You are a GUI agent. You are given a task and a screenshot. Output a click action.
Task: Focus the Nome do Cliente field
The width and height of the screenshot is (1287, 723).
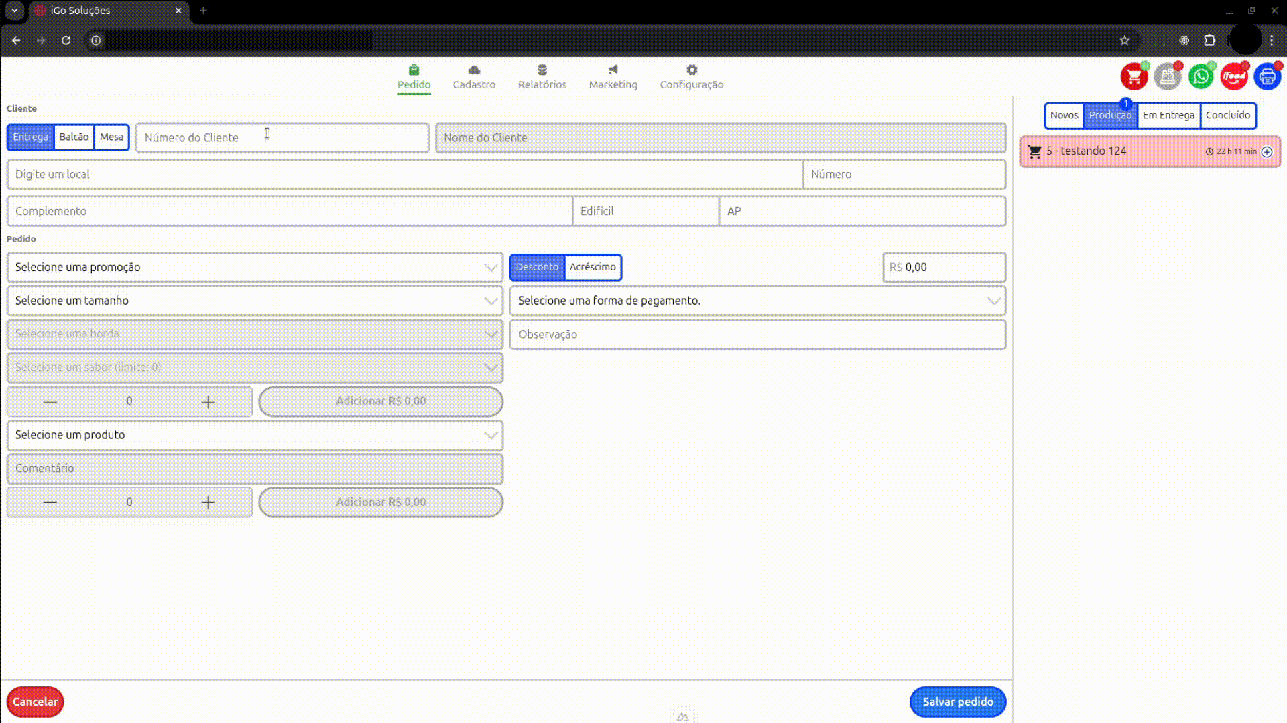click(721, 138)
